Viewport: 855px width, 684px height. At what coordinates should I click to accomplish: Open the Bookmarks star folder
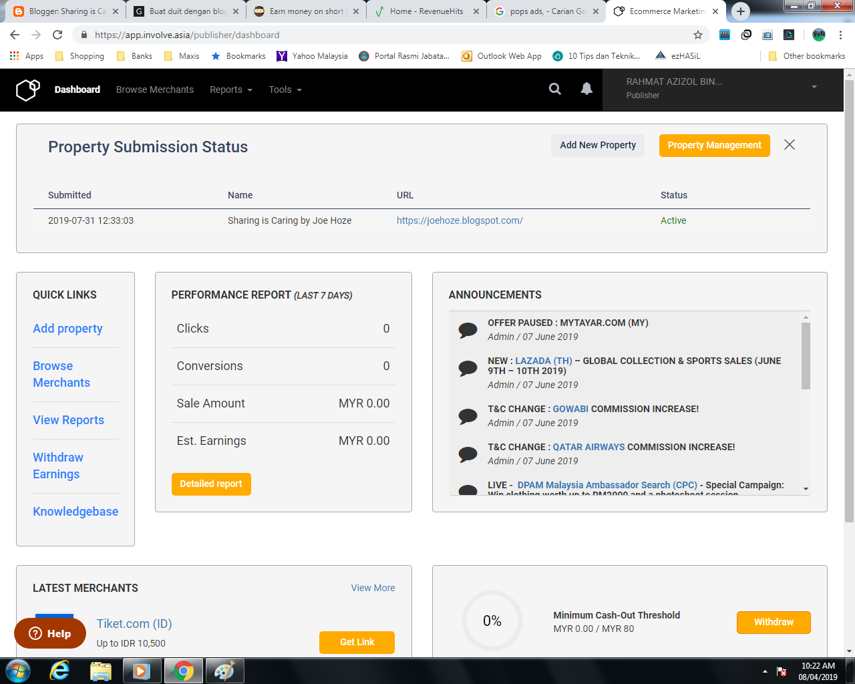pos(238,56)
